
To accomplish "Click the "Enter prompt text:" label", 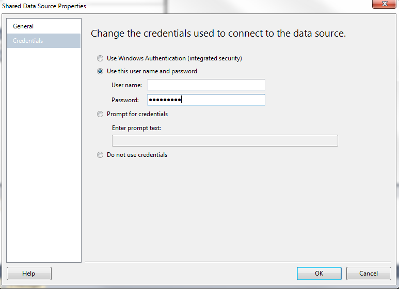I will pos(136,128).
